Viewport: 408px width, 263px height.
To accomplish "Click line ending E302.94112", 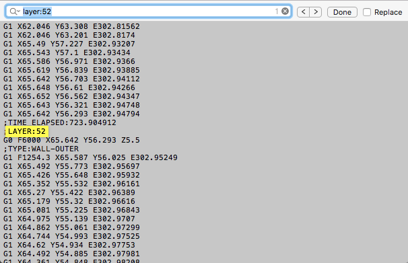I will click(71, 79).
